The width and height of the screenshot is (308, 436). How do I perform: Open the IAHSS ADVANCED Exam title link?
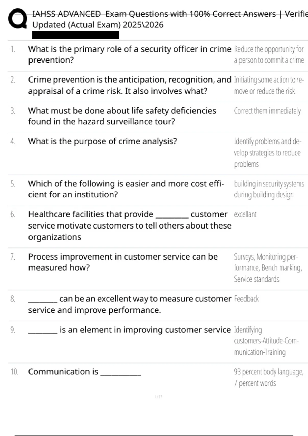(170, 19)
